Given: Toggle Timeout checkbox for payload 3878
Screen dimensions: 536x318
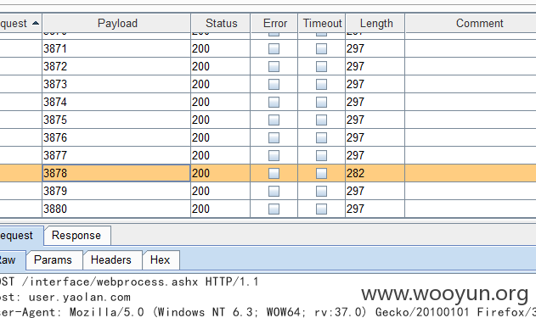Looking at the screenshot, I should point(321,173).
